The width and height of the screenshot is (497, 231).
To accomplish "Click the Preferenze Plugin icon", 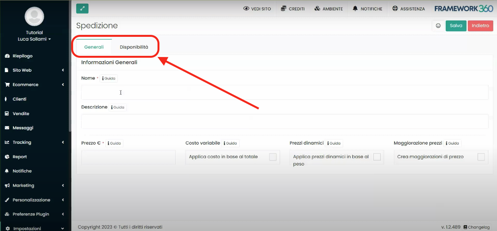I will tap(7, 214).
